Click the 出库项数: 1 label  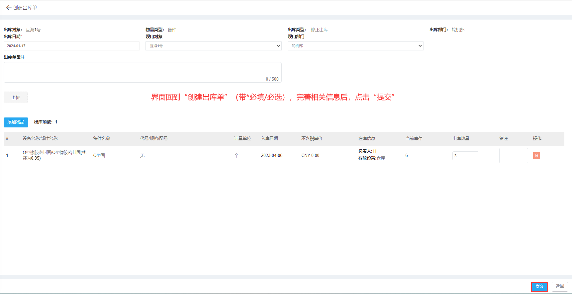pyautogui.click(x=46, y=122)
